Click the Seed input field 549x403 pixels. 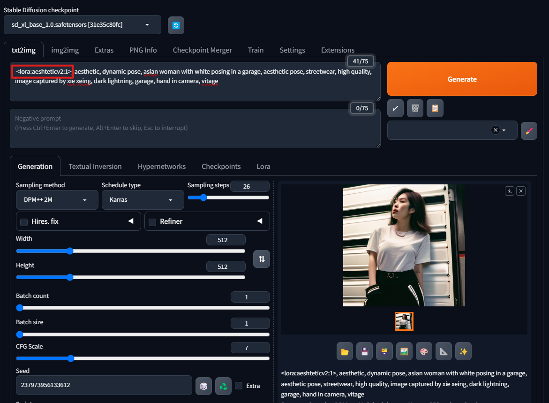click(x=104, y=385)
